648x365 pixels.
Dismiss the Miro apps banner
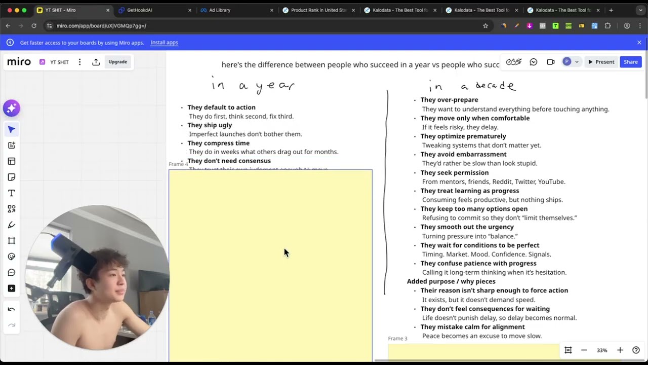639,43
